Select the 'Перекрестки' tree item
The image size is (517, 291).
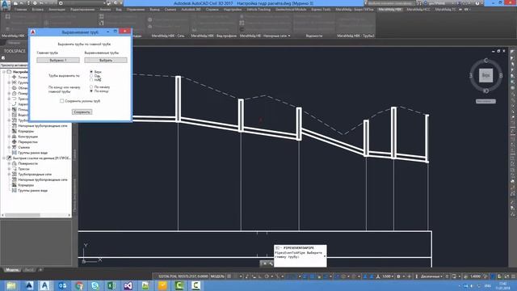pyautogui.click(x=27, y=142)
